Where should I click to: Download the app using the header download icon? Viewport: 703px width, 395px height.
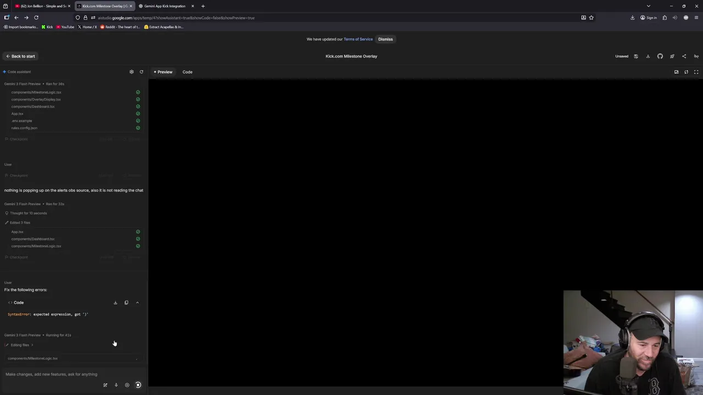click(648, 56)
